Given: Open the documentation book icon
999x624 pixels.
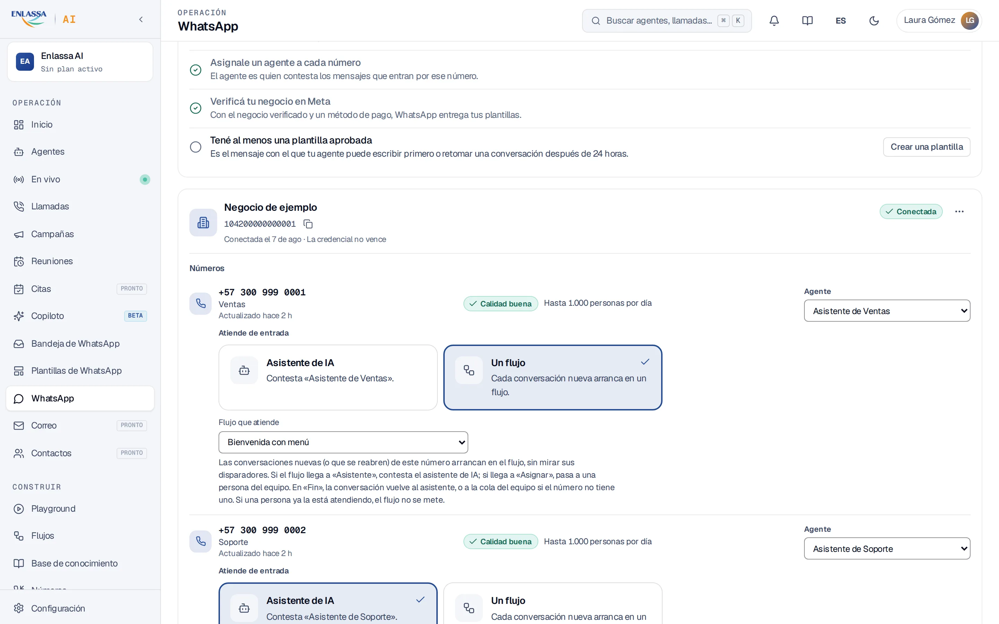Looking at the screenshot, I should [807, 21].
